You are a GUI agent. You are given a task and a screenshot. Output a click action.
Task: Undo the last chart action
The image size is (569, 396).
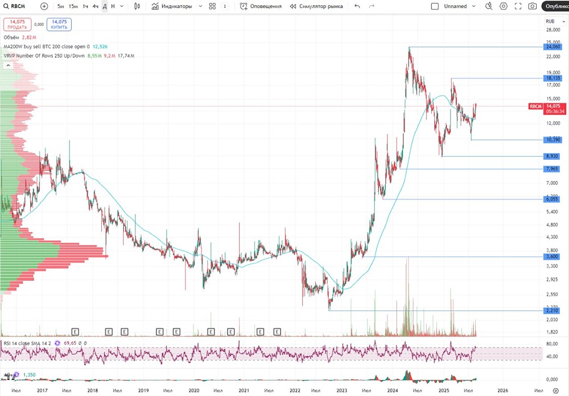click(x=357, y=6)
